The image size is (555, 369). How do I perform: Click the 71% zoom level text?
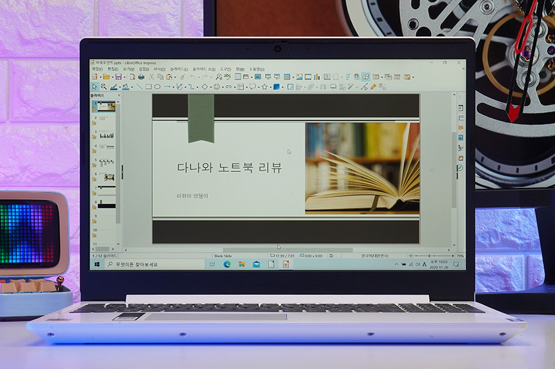click(460, 256)
